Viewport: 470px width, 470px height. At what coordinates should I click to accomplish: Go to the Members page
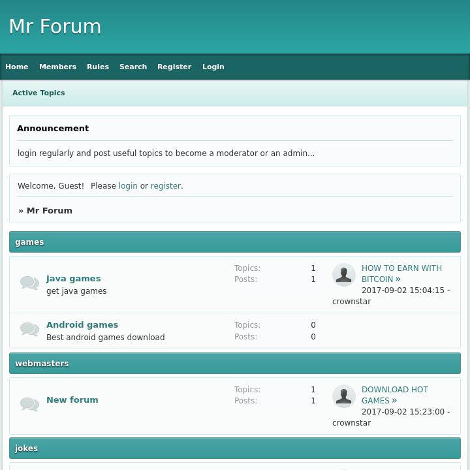[57, 67]
